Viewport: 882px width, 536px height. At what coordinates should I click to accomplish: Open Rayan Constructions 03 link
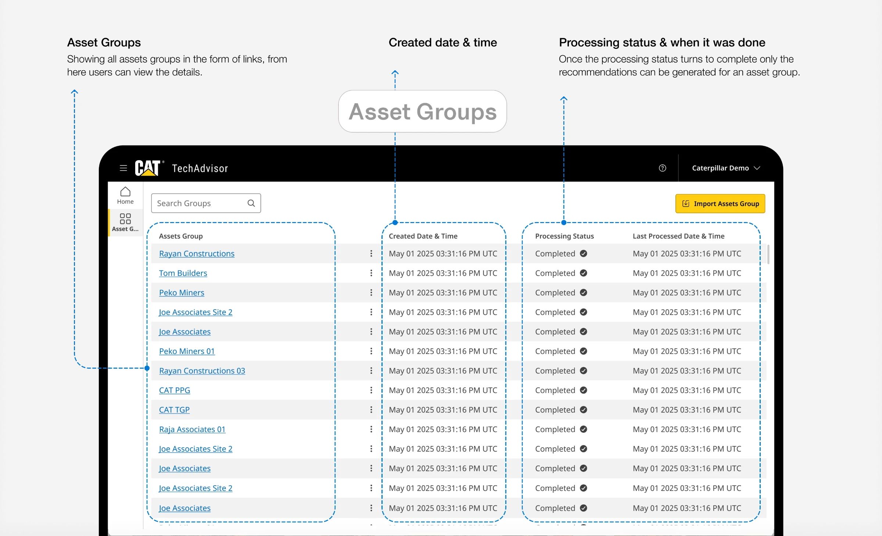[202, 371]
